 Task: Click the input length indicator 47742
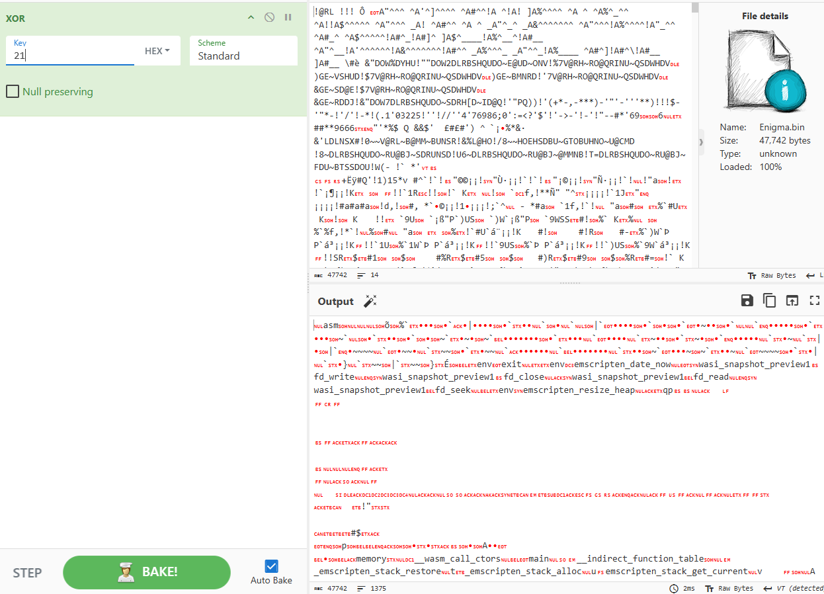point(331,275)
